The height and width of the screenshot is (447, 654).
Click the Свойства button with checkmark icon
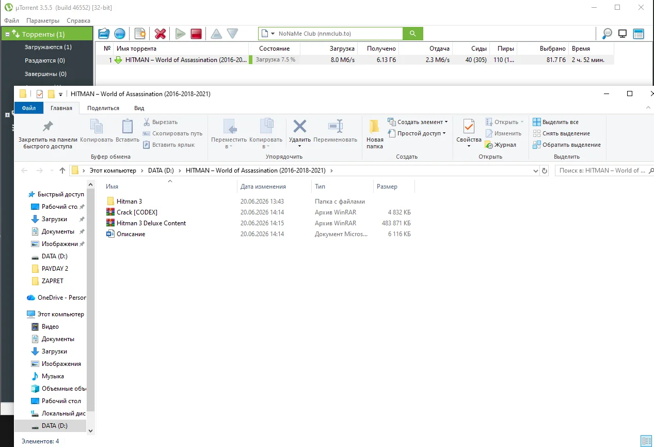click(469, 134)
